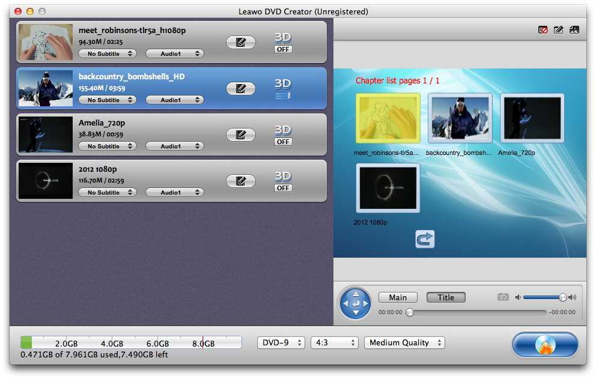Open No Subtitle dropdown for Amelia_720p
This screenshot has height=379, width=596.
pyautogui.click(x=107, y=146)
